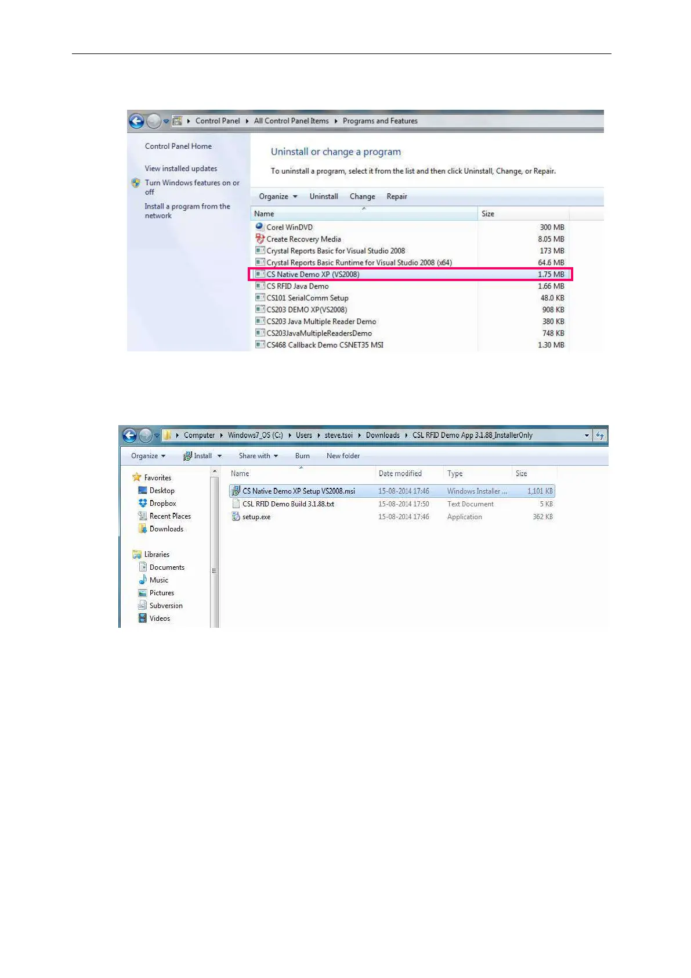Click the New folder button

(x=343, y=456)
